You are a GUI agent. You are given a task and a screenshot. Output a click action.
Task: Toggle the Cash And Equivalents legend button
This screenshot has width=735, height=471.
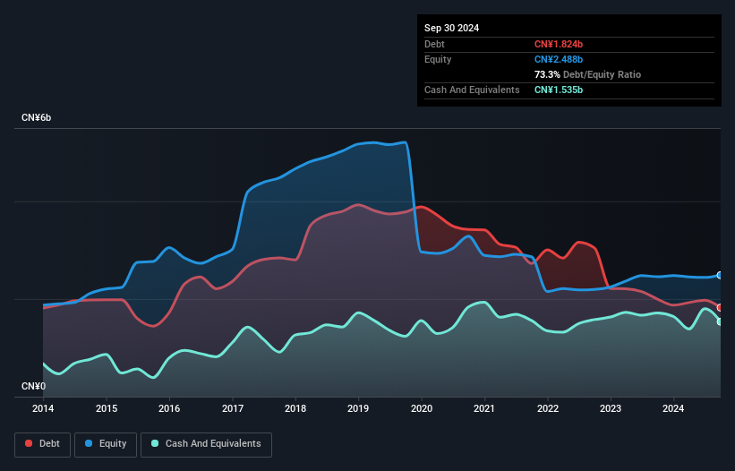pos(206,444)
